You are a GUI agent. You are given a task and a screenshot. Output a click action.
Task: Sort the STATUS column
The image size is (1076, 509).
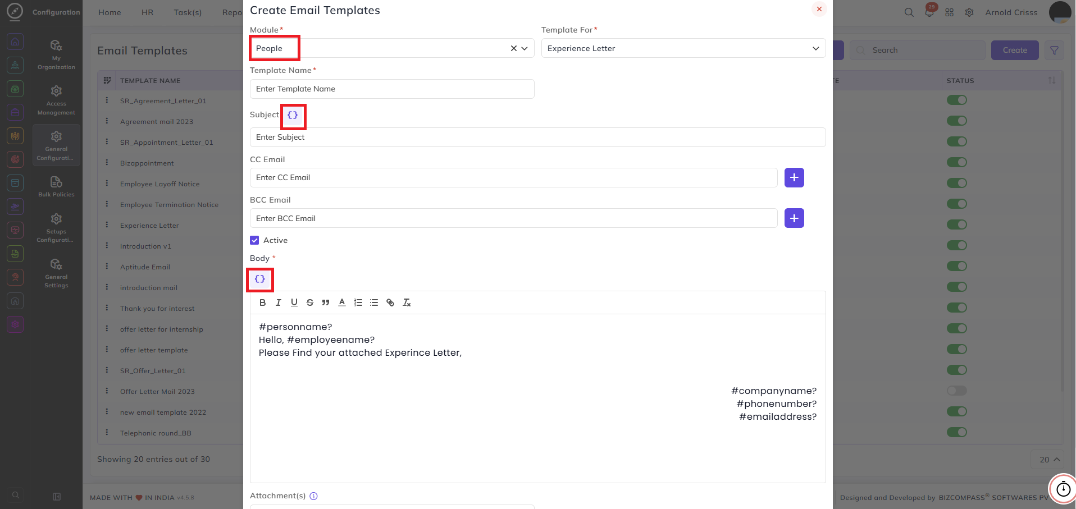pos(1051,81)
